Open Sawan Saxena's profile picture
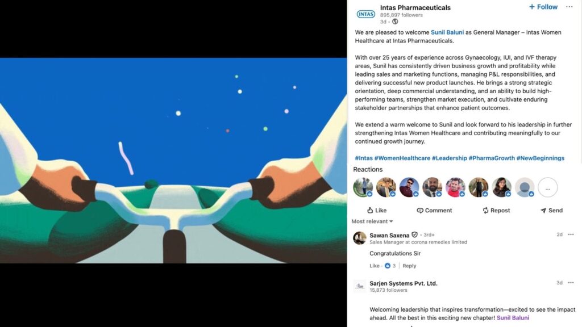Viewport: 582px width, 327px height. (360, 238)
